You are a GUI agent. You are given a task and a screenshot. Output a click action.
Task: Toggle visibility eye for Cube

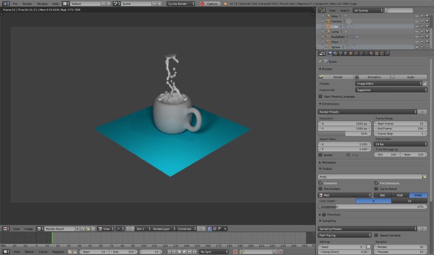point(417,26)
